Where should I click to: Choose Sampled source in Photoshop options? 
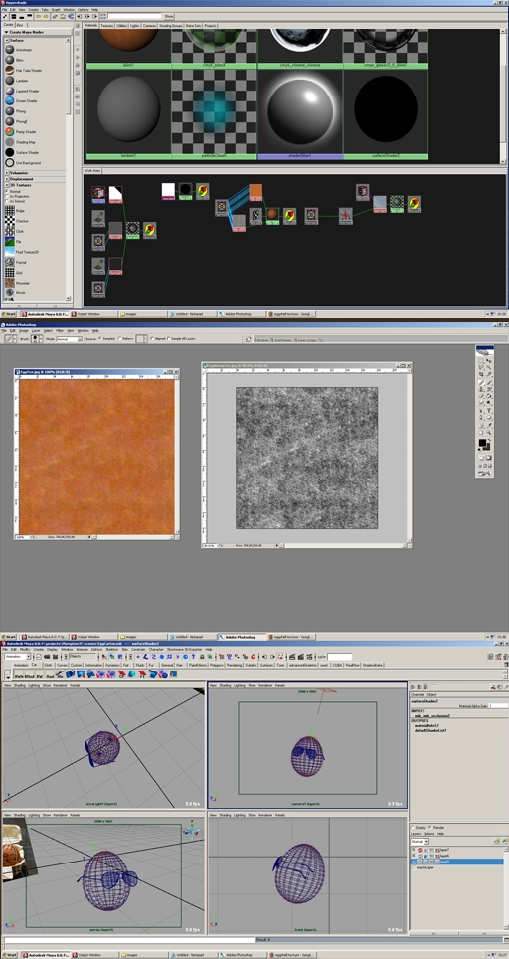[x=100, y=338]
